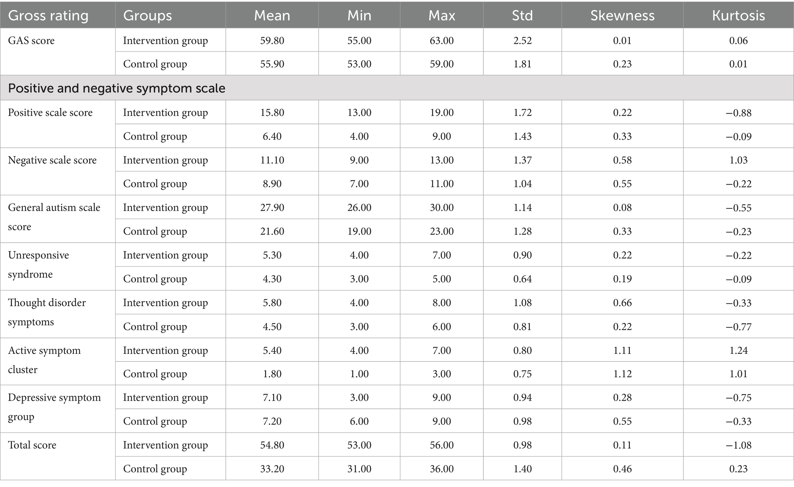This screenshot has height=487, width=794.
Task: Click the Positive scale score label
Action: (50, 112)
